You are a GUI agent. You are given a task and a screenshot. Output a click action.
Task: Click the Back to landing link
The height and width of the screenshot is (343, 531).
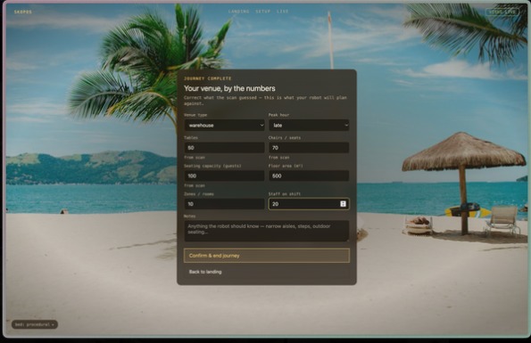(x=205, y=272)
